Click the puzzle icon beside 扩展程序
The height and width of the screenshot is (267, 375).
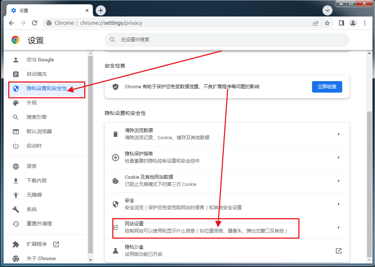click(16, 244)
